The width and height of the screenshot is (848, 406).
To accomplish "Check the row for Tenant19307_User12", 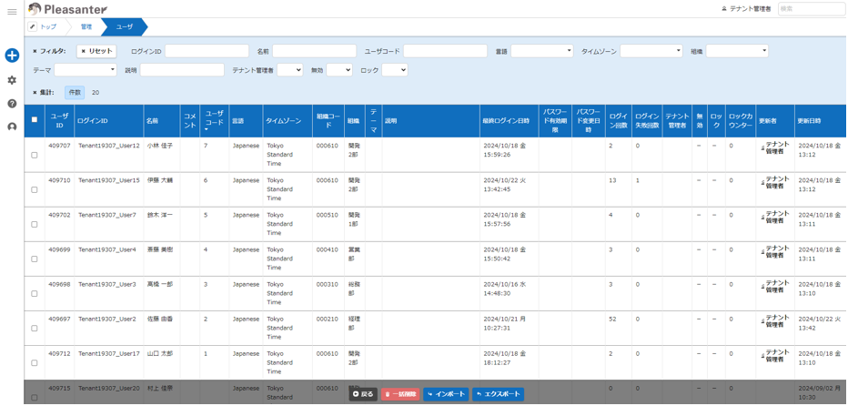I will [35, 155].
